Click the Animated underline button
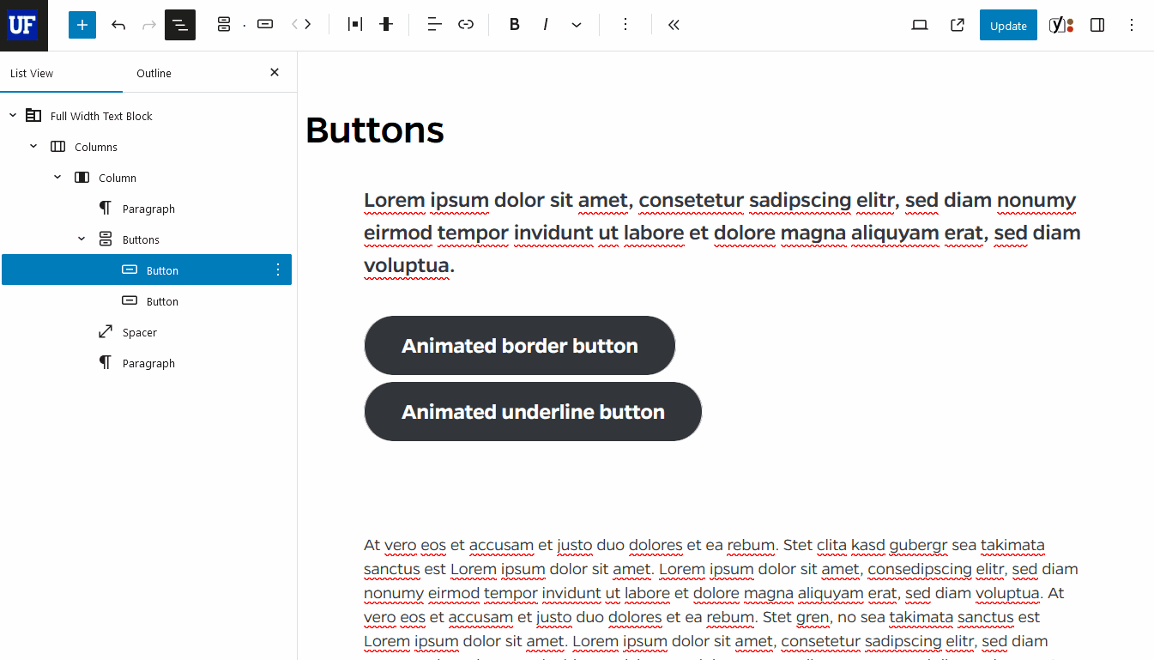The height and width of the screenshot is (660, 1154). [x=533, y=412]
